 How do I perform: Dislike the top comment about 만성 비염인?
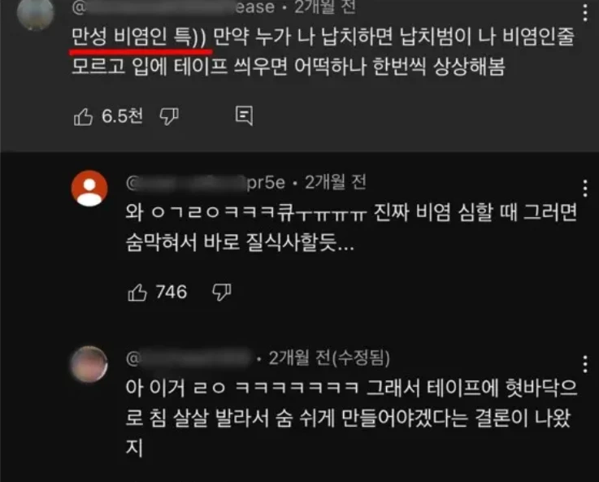(x=169, y=116)
